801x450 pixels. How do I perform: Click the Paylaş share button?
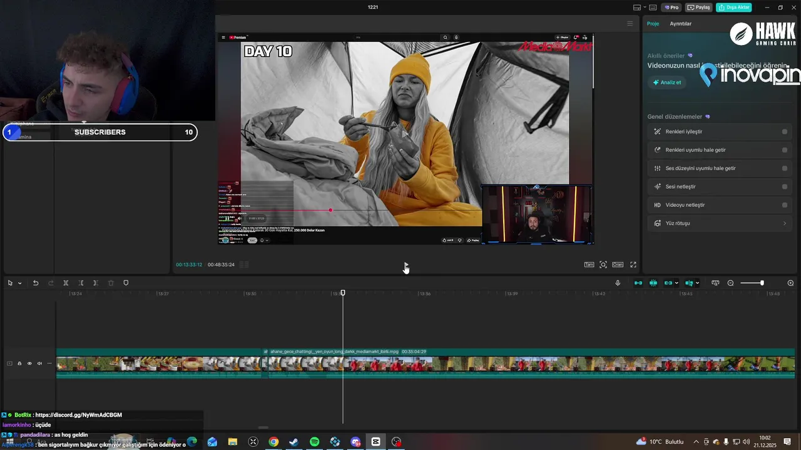699,7
